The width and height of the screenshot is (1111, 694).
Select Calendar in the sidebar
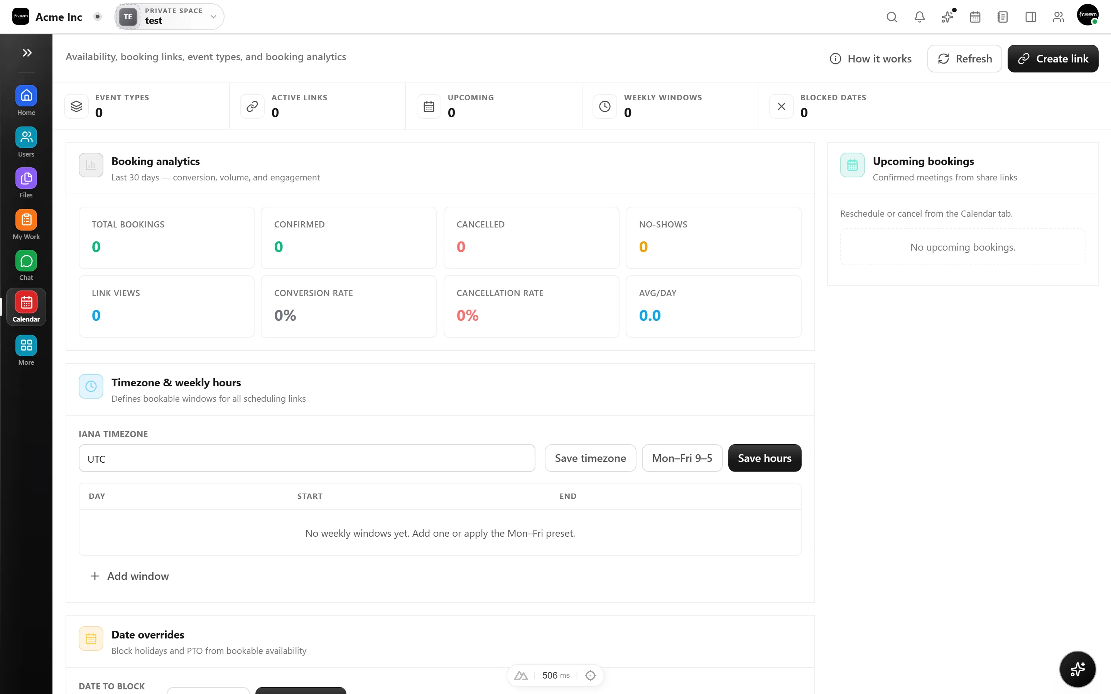pyautogui.click(x=26, y=307)
